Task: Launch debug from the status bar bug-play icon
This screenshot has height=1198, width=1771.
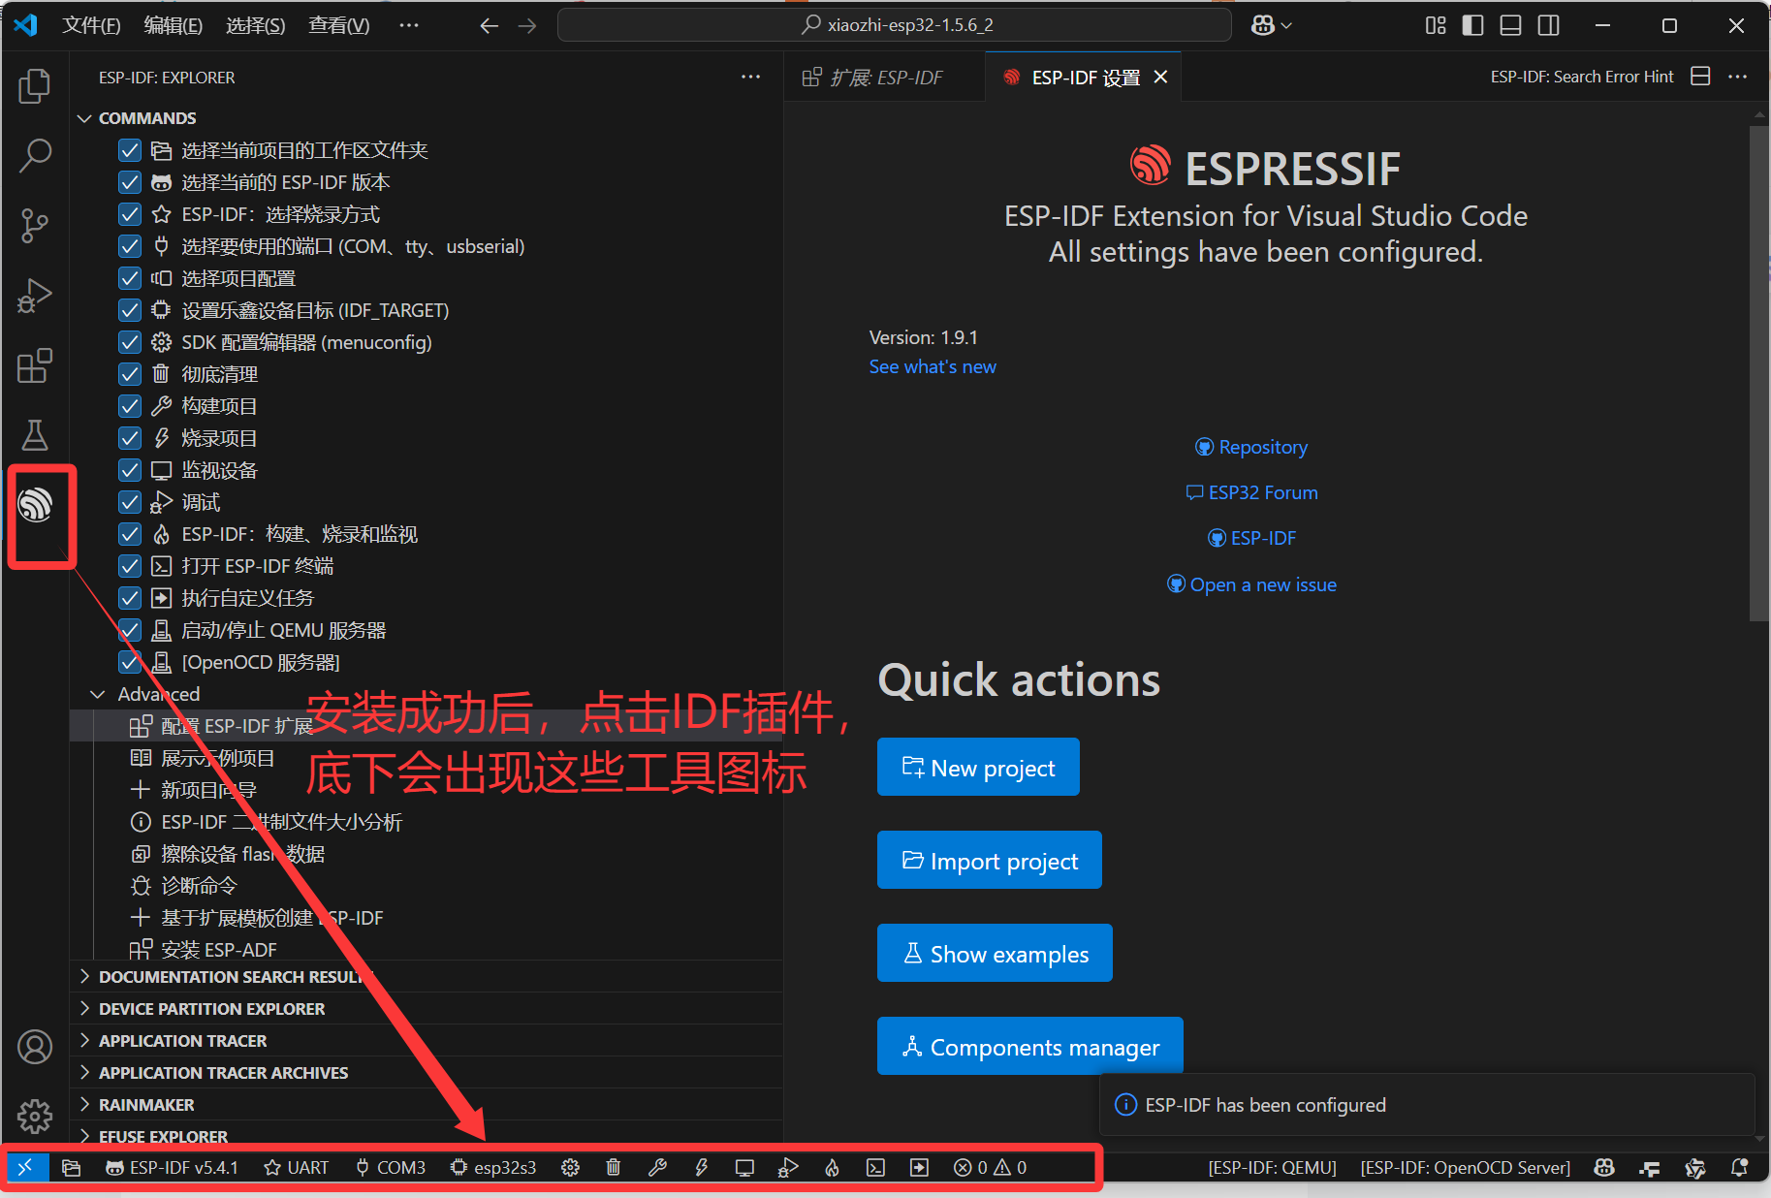Action: [788, 1167]
